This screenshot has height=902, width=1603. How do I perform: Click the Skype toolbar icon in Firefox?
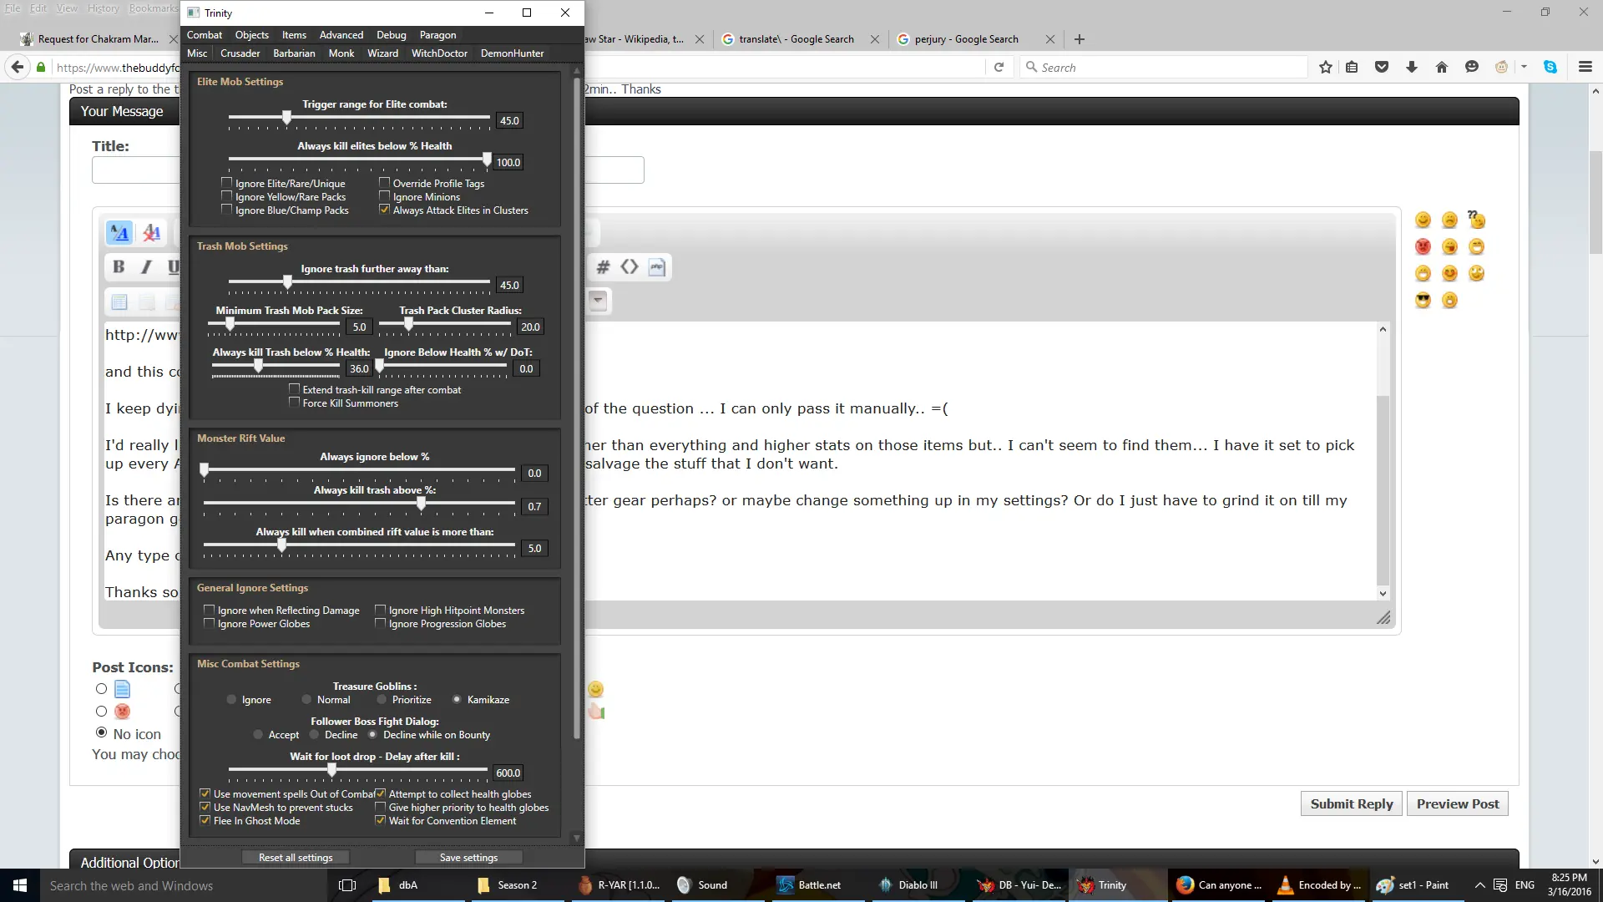coord(1550,68)
